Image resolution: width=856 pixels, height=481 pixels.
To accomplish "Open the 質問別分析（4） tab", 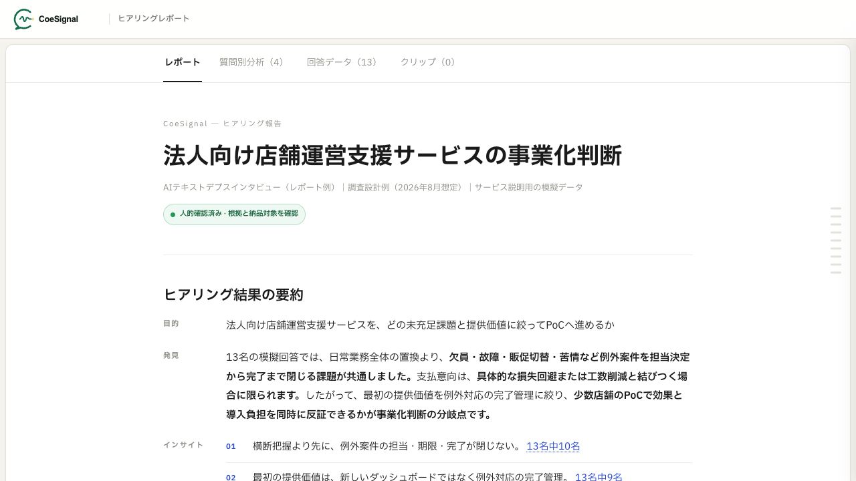I will pos(253,62).
